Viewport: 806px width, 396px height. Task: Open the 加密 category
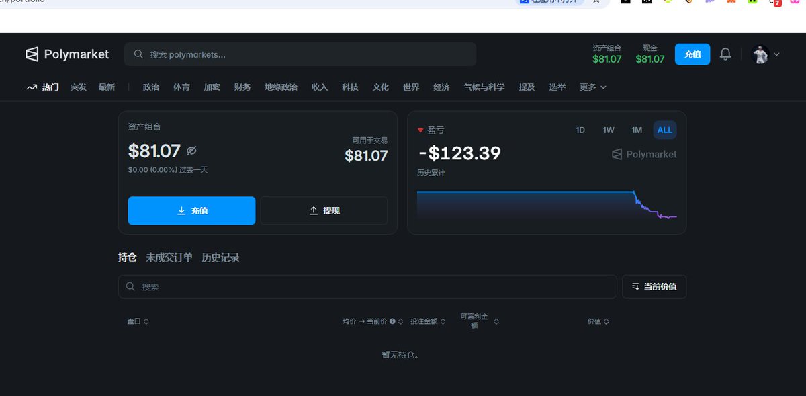click(x=212, y=87)
